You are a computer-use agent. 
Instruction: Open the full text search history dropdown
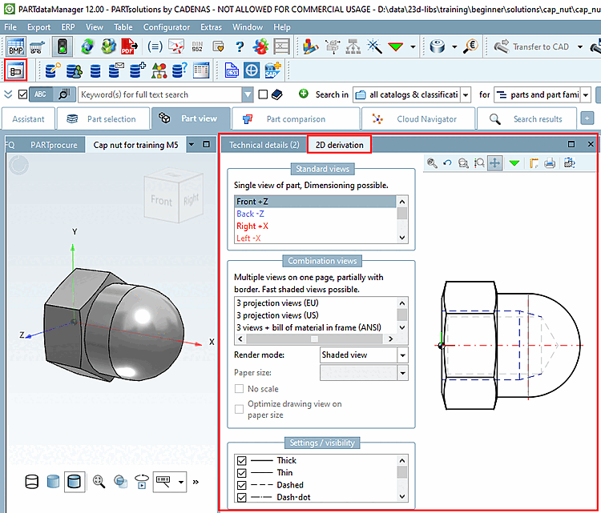coord(247,94)
